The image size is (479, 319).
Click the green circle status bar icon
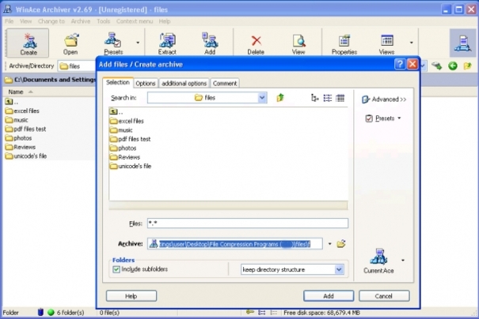point(51,313)
